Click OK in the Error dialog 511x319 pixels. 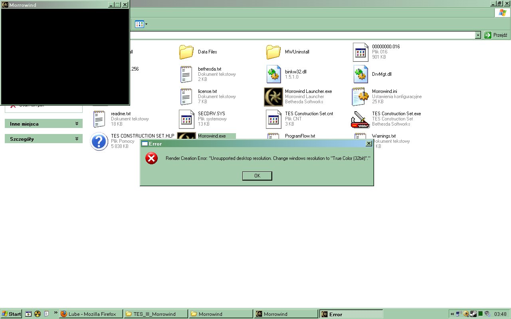257,176
